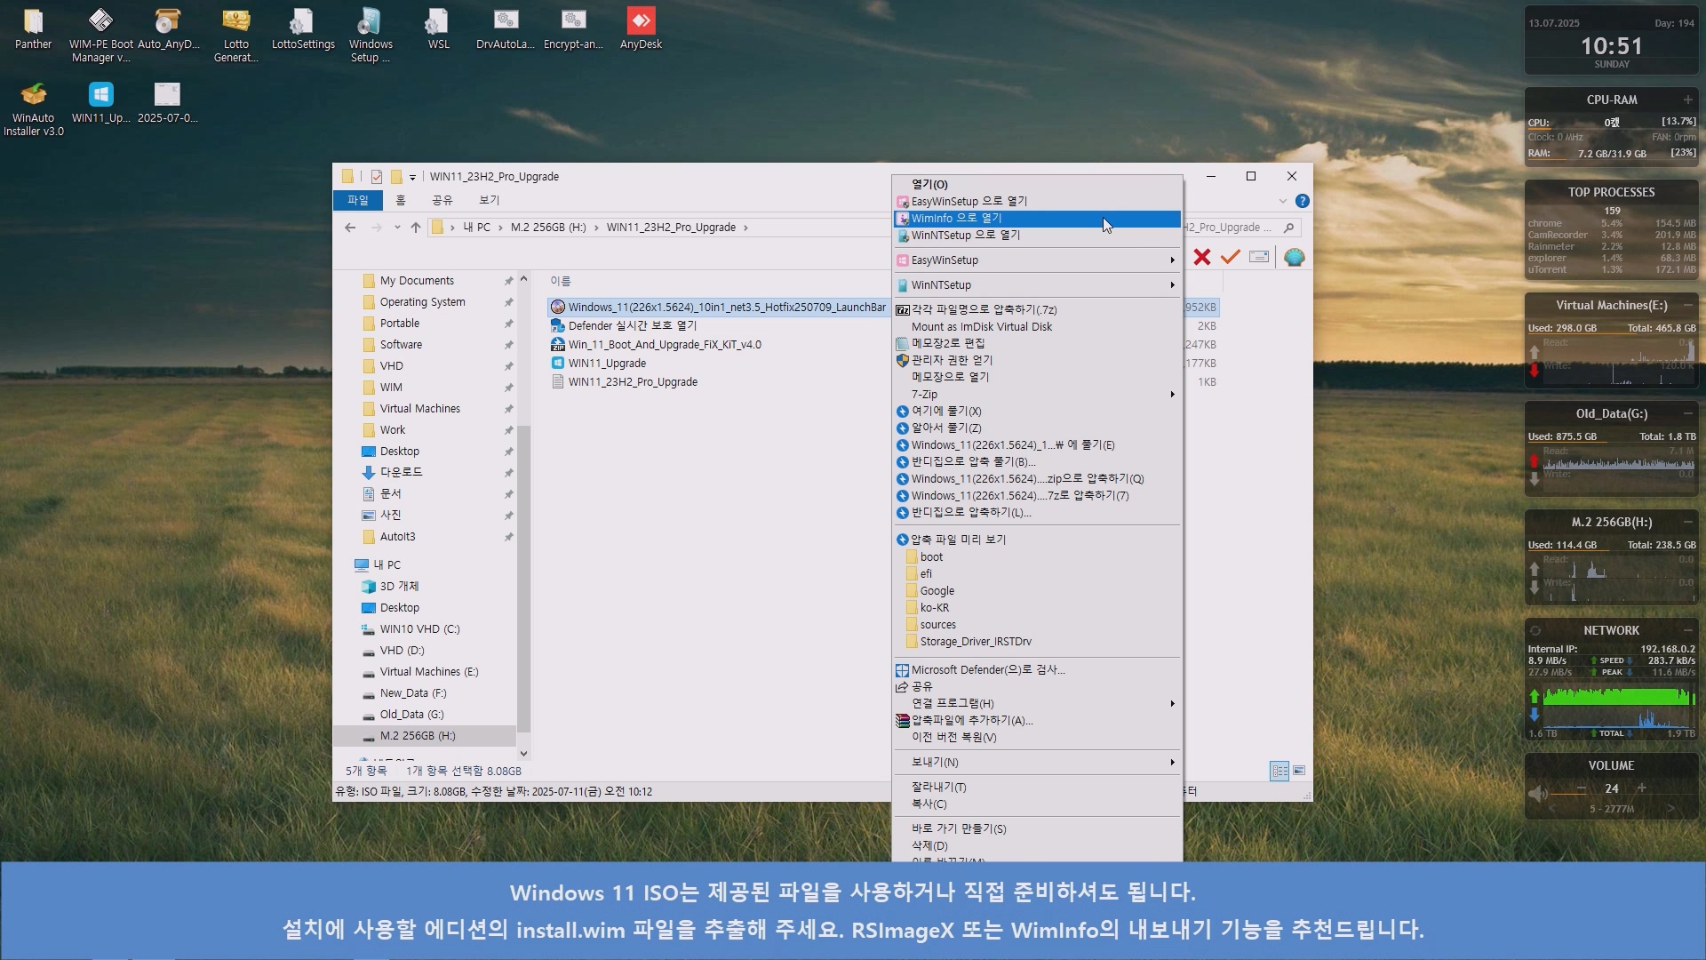Image resolution: width=1706 pixels, height=960 pixels.
Task: Click the Classic Shell seashell icon
Action: tap(1295, 257)
